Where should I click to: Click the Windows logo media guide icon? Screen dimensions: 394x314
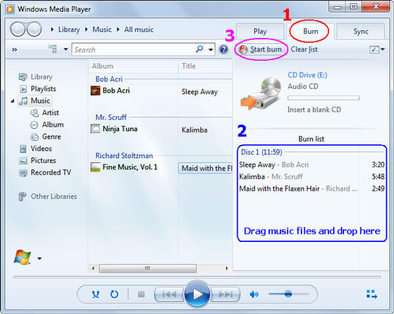(22, 257)
